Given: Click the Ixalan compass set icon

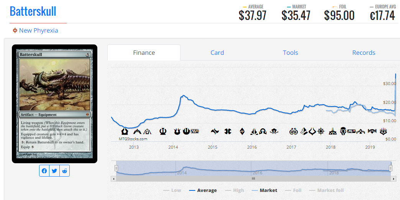Looking at the screenshot, I should 321,132.
